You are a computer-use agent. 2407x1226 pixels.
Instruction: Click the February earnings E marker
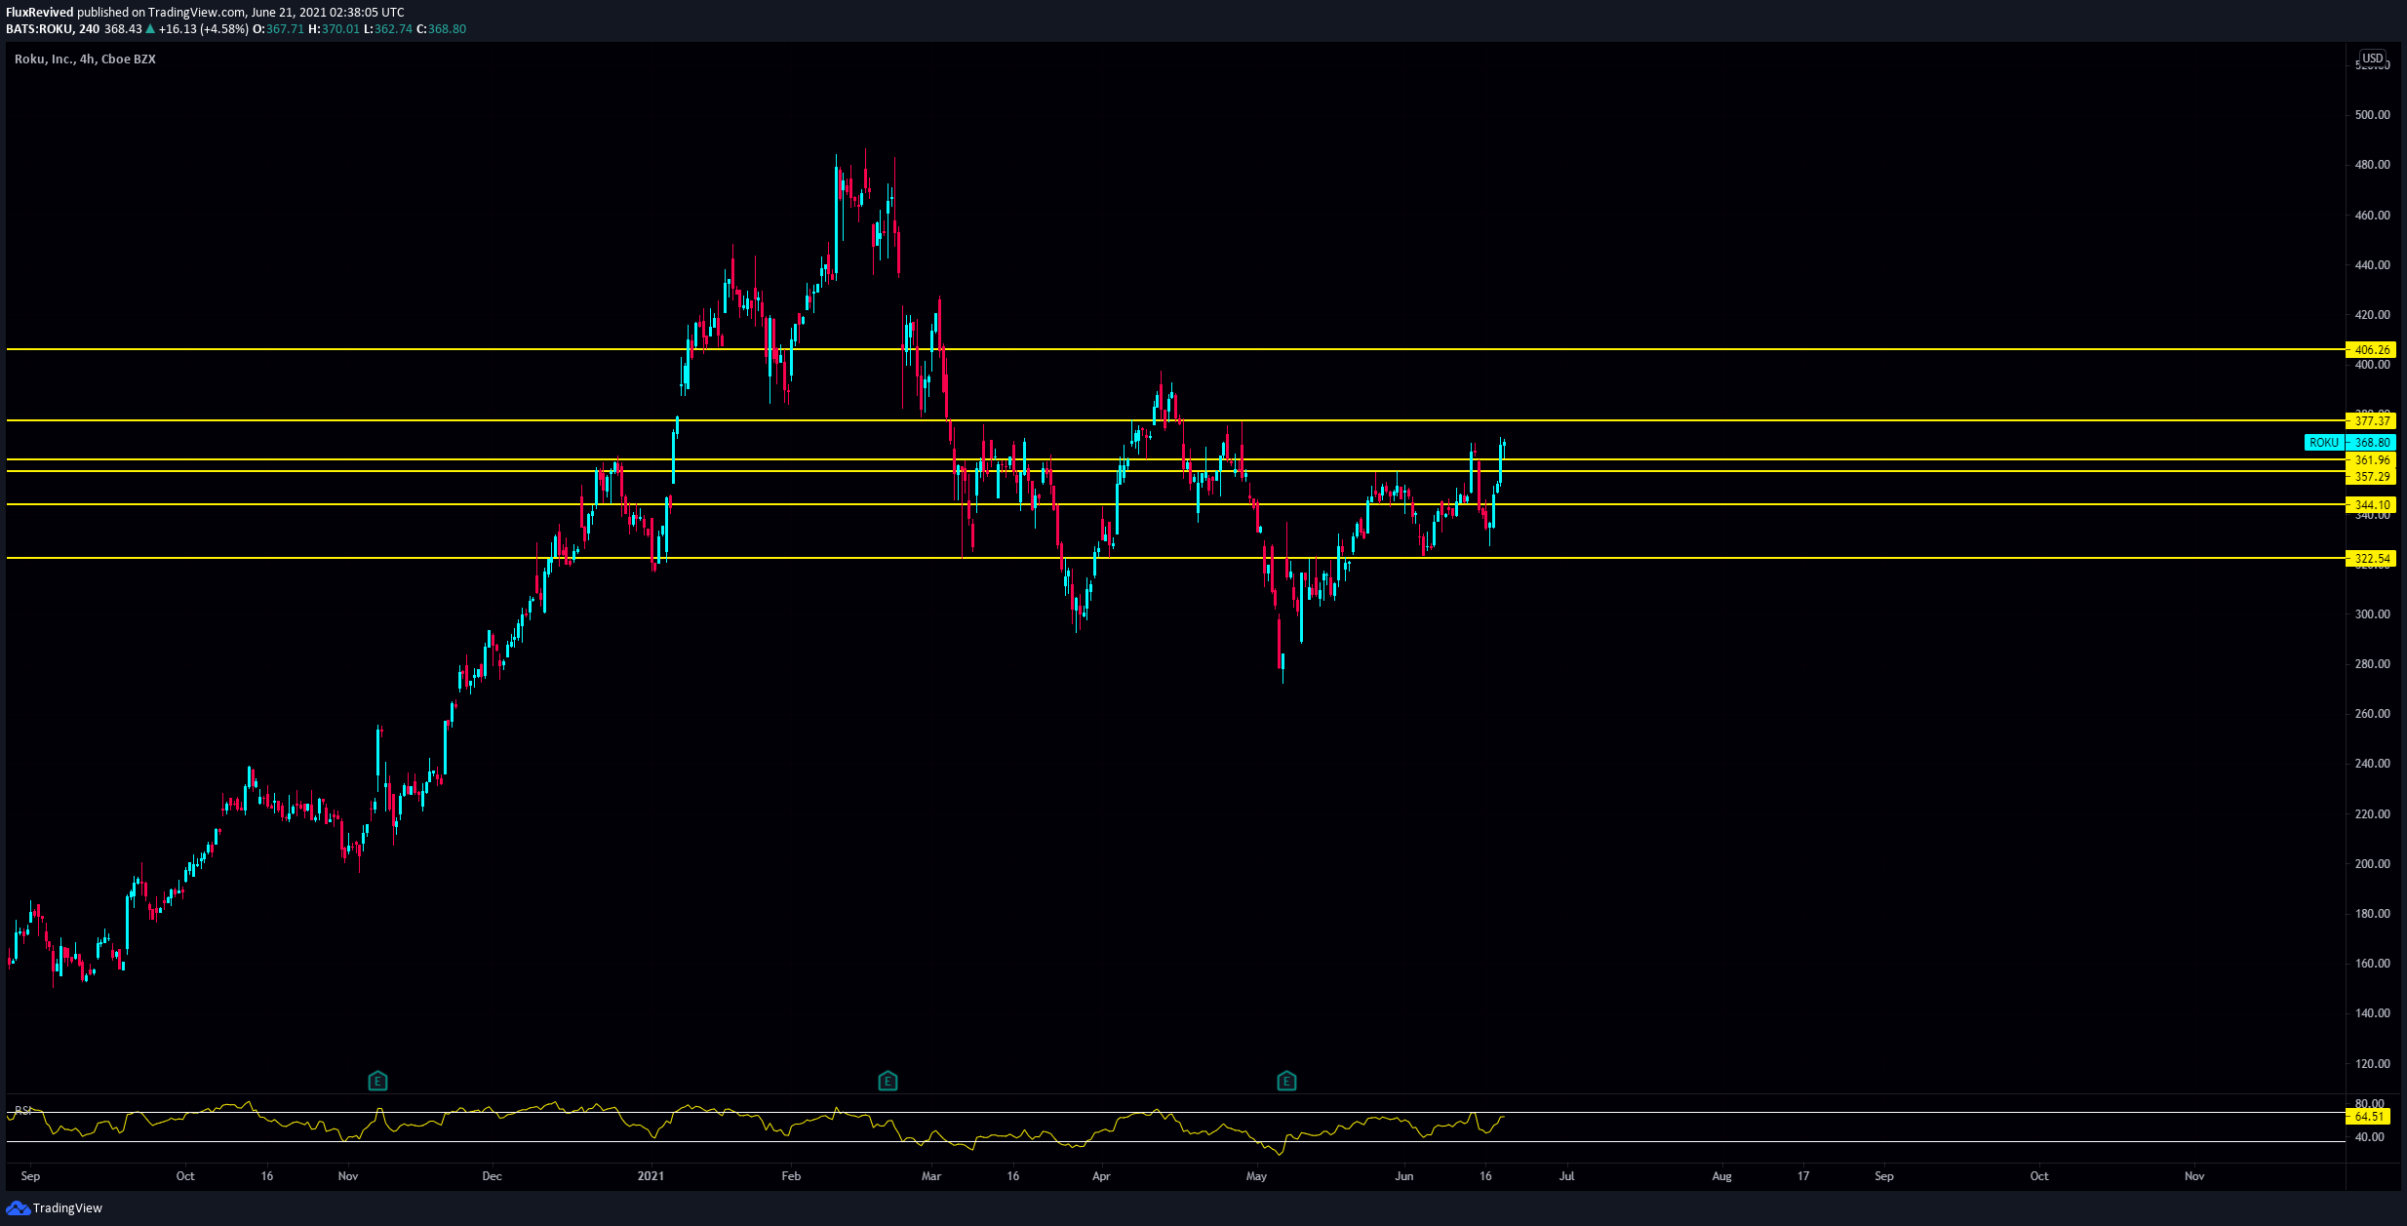(888, 1081)
